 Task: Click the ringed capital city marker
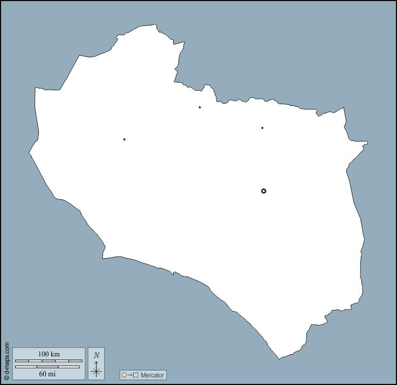(x=263, y=191)
